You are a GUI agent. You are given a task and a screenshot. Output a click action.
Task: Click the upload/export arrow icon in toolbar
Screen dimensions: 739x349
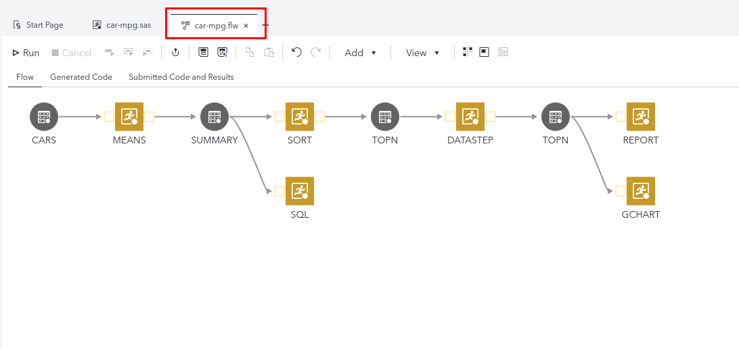175,53
